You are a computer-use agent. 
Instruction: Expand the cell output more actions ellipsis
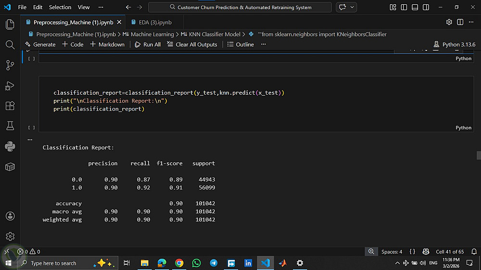[x=30, y=140]
